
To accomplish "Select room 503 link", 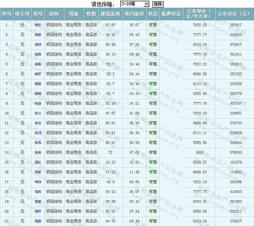I will click(x=38, y=181).
